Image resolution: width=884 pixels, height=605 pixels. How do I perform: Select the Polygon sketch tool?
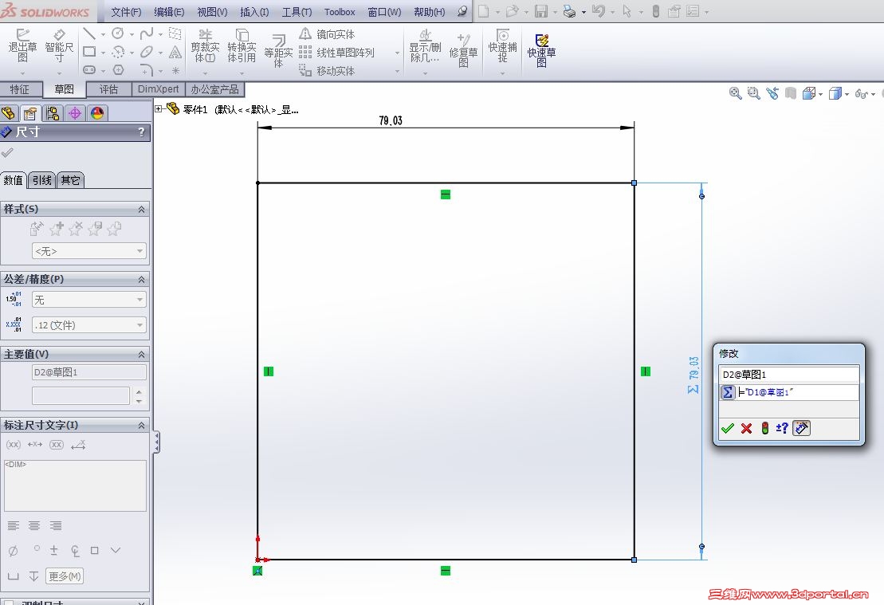(119, 70)
